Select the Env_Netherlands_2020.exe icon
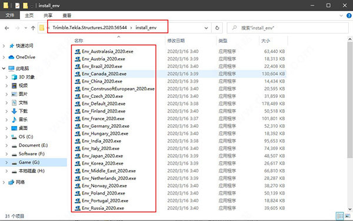353x221 pixels. tap(78, 178)
